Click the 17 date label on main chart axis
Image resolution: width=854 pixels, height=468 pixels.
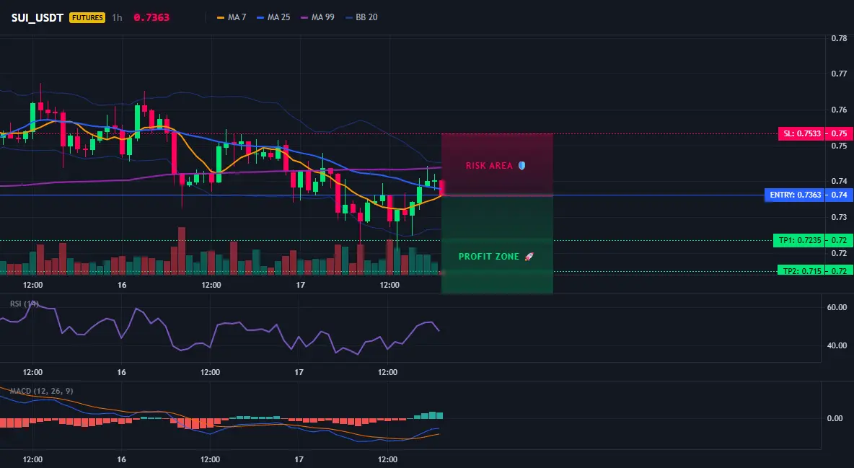(300, 285)
